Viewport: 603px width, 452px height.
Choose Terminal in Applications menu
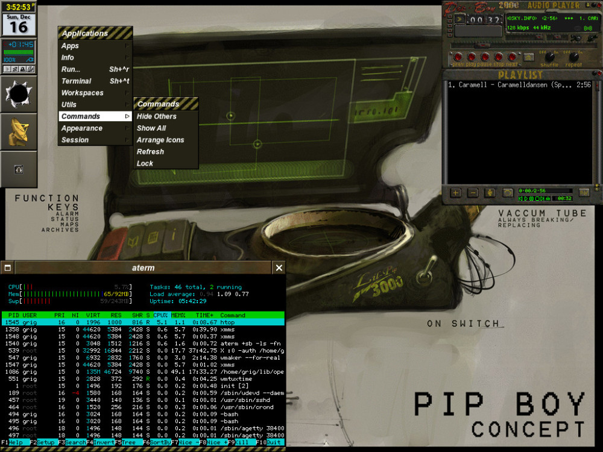point(95,81)
